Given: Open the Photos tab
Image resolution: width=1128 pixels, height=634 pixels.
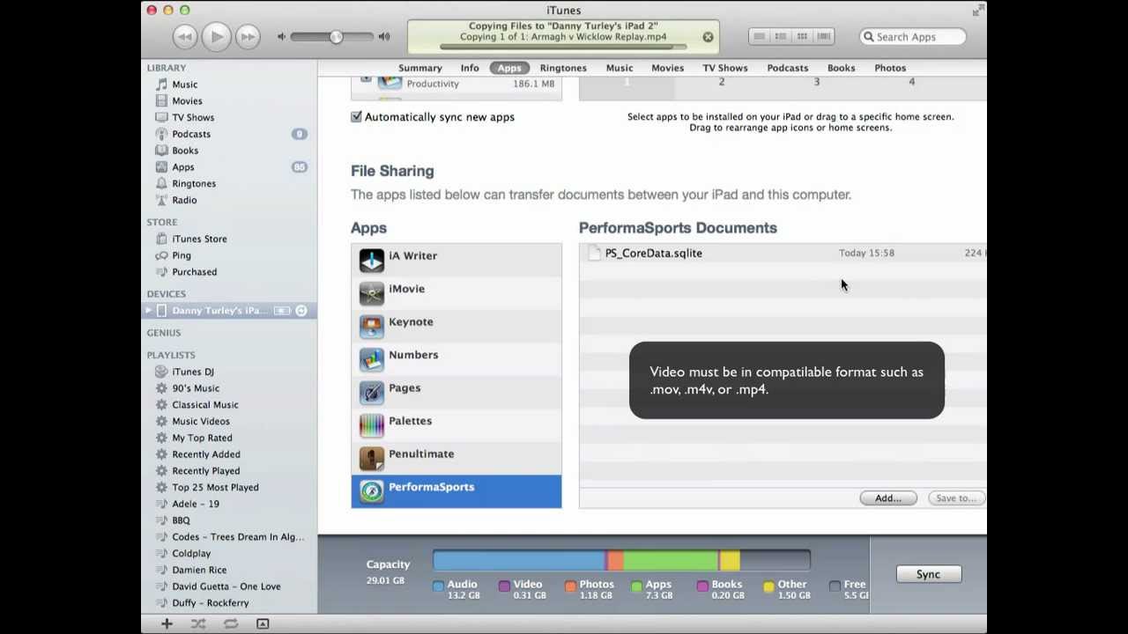Looking at the screenshot, I should (890, 68).
